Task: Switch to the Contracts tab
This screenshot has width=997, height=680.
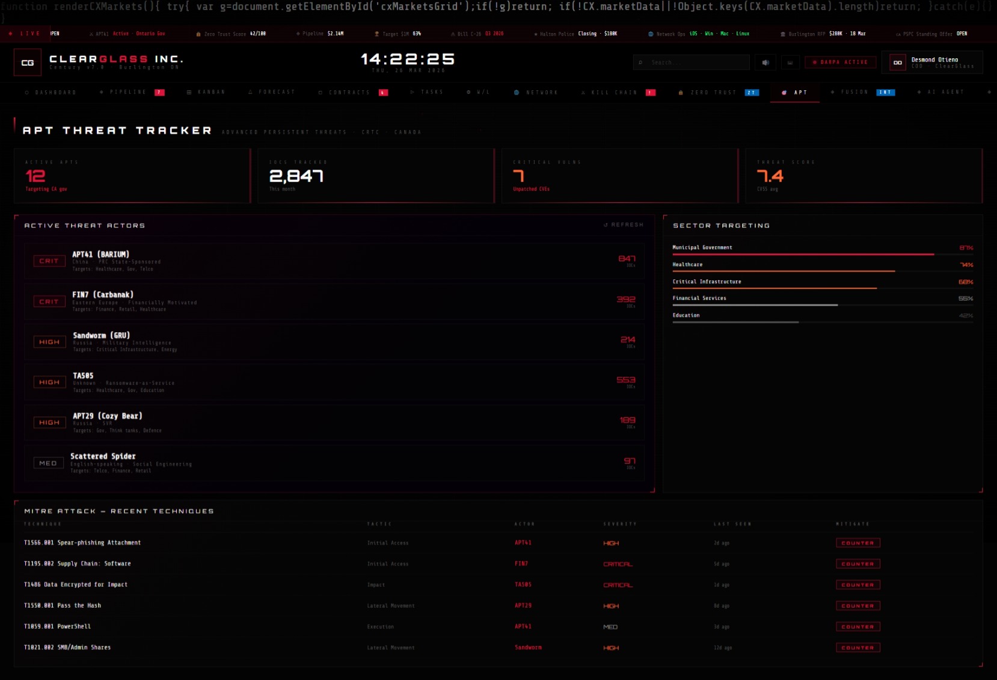Action: point(353,92)
